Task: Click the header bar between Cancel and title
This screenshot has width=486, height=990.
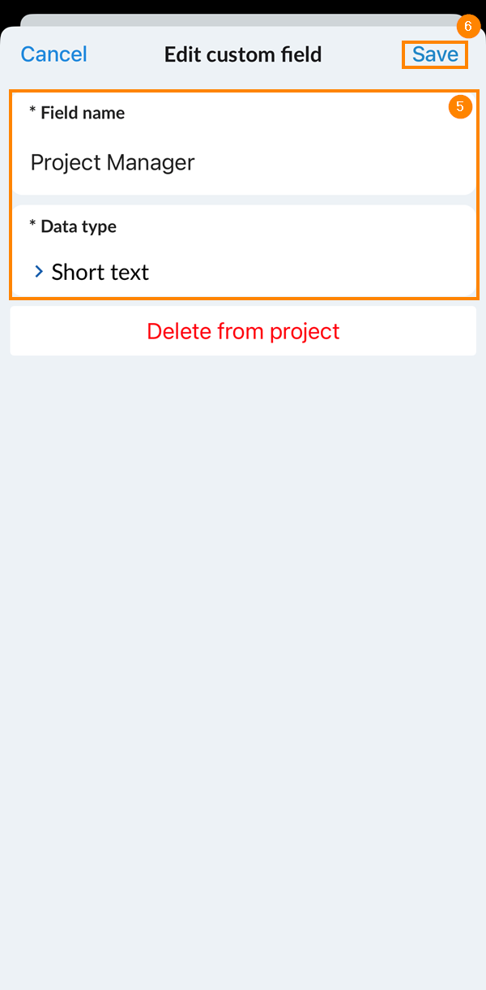Action: [x=126, y=54]
